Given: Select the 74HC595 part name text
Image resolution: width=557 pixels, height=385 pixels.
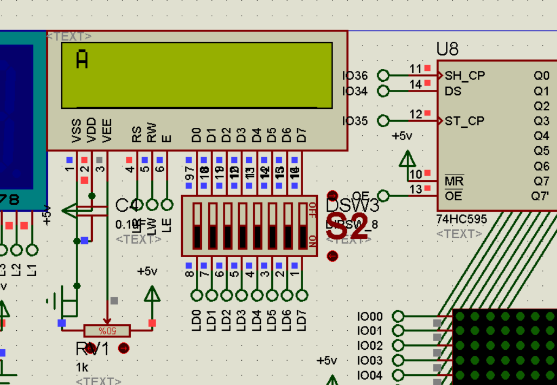Looking at the screenshot, I should 462,219.
